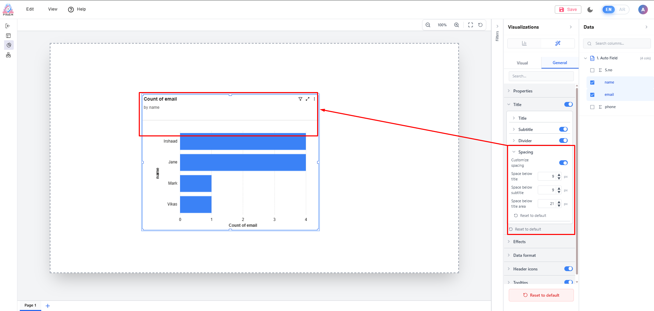This screenshot has width=654, height=311.
Task: Open the Edit menu
Action: point(30,9)
